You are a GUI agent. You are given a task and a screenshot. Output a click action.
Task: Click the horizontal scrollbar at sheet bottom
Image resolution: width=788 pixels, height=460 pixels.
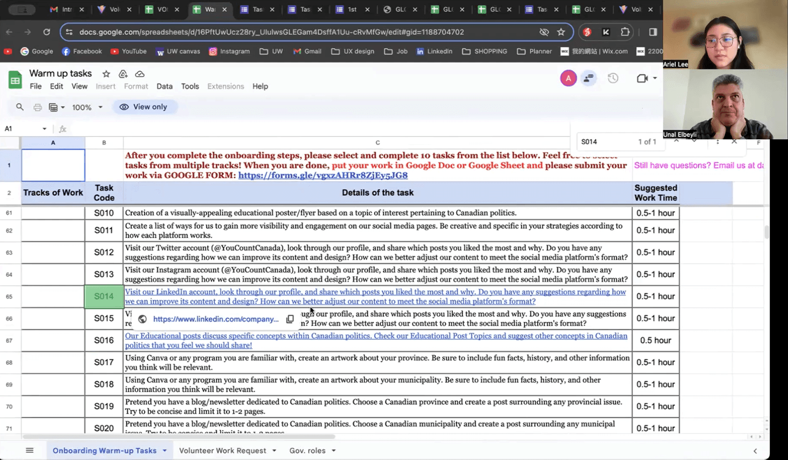[x=179, y=436]
